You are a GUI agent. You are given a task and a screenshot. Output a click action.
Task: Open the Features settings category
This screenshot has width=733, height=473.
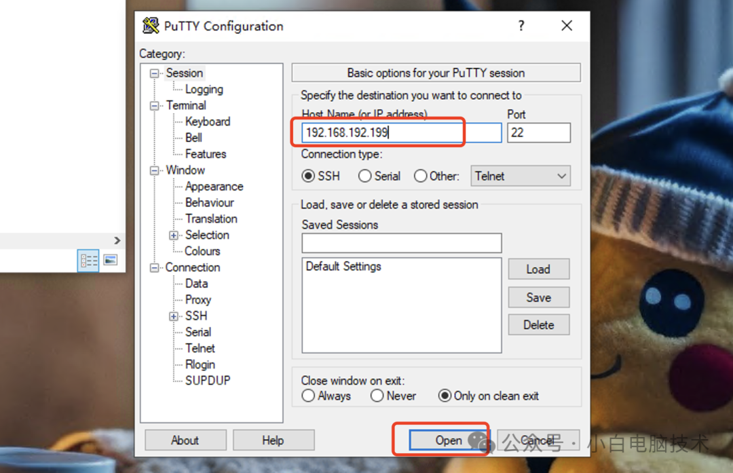pyautogui.click(x=206, y=154)
